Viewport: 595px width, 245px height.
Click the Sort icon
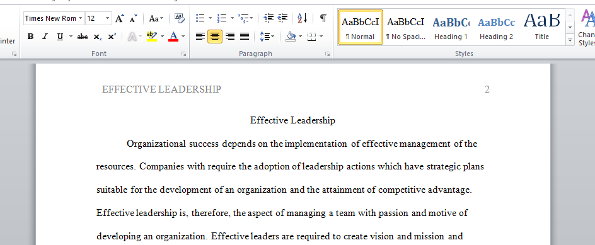pos(303,18)
